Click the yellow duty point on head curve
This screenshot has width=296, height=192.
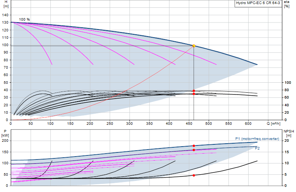[194, 46]
